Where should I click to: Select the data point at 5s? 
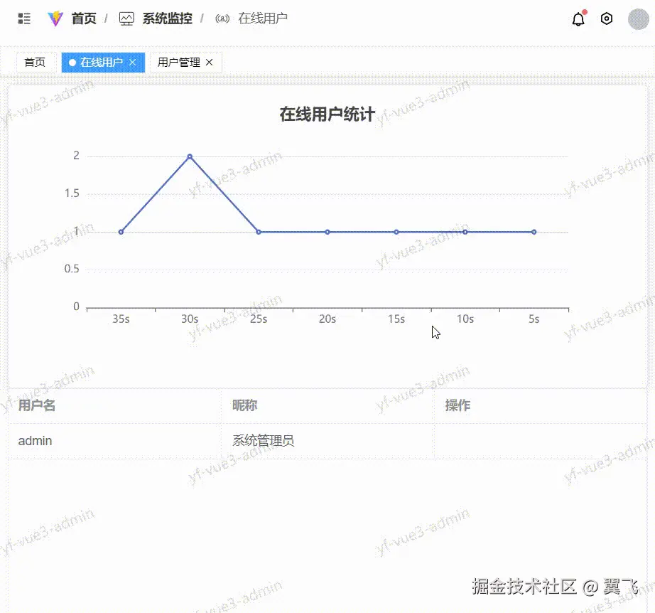pos(534,231)
